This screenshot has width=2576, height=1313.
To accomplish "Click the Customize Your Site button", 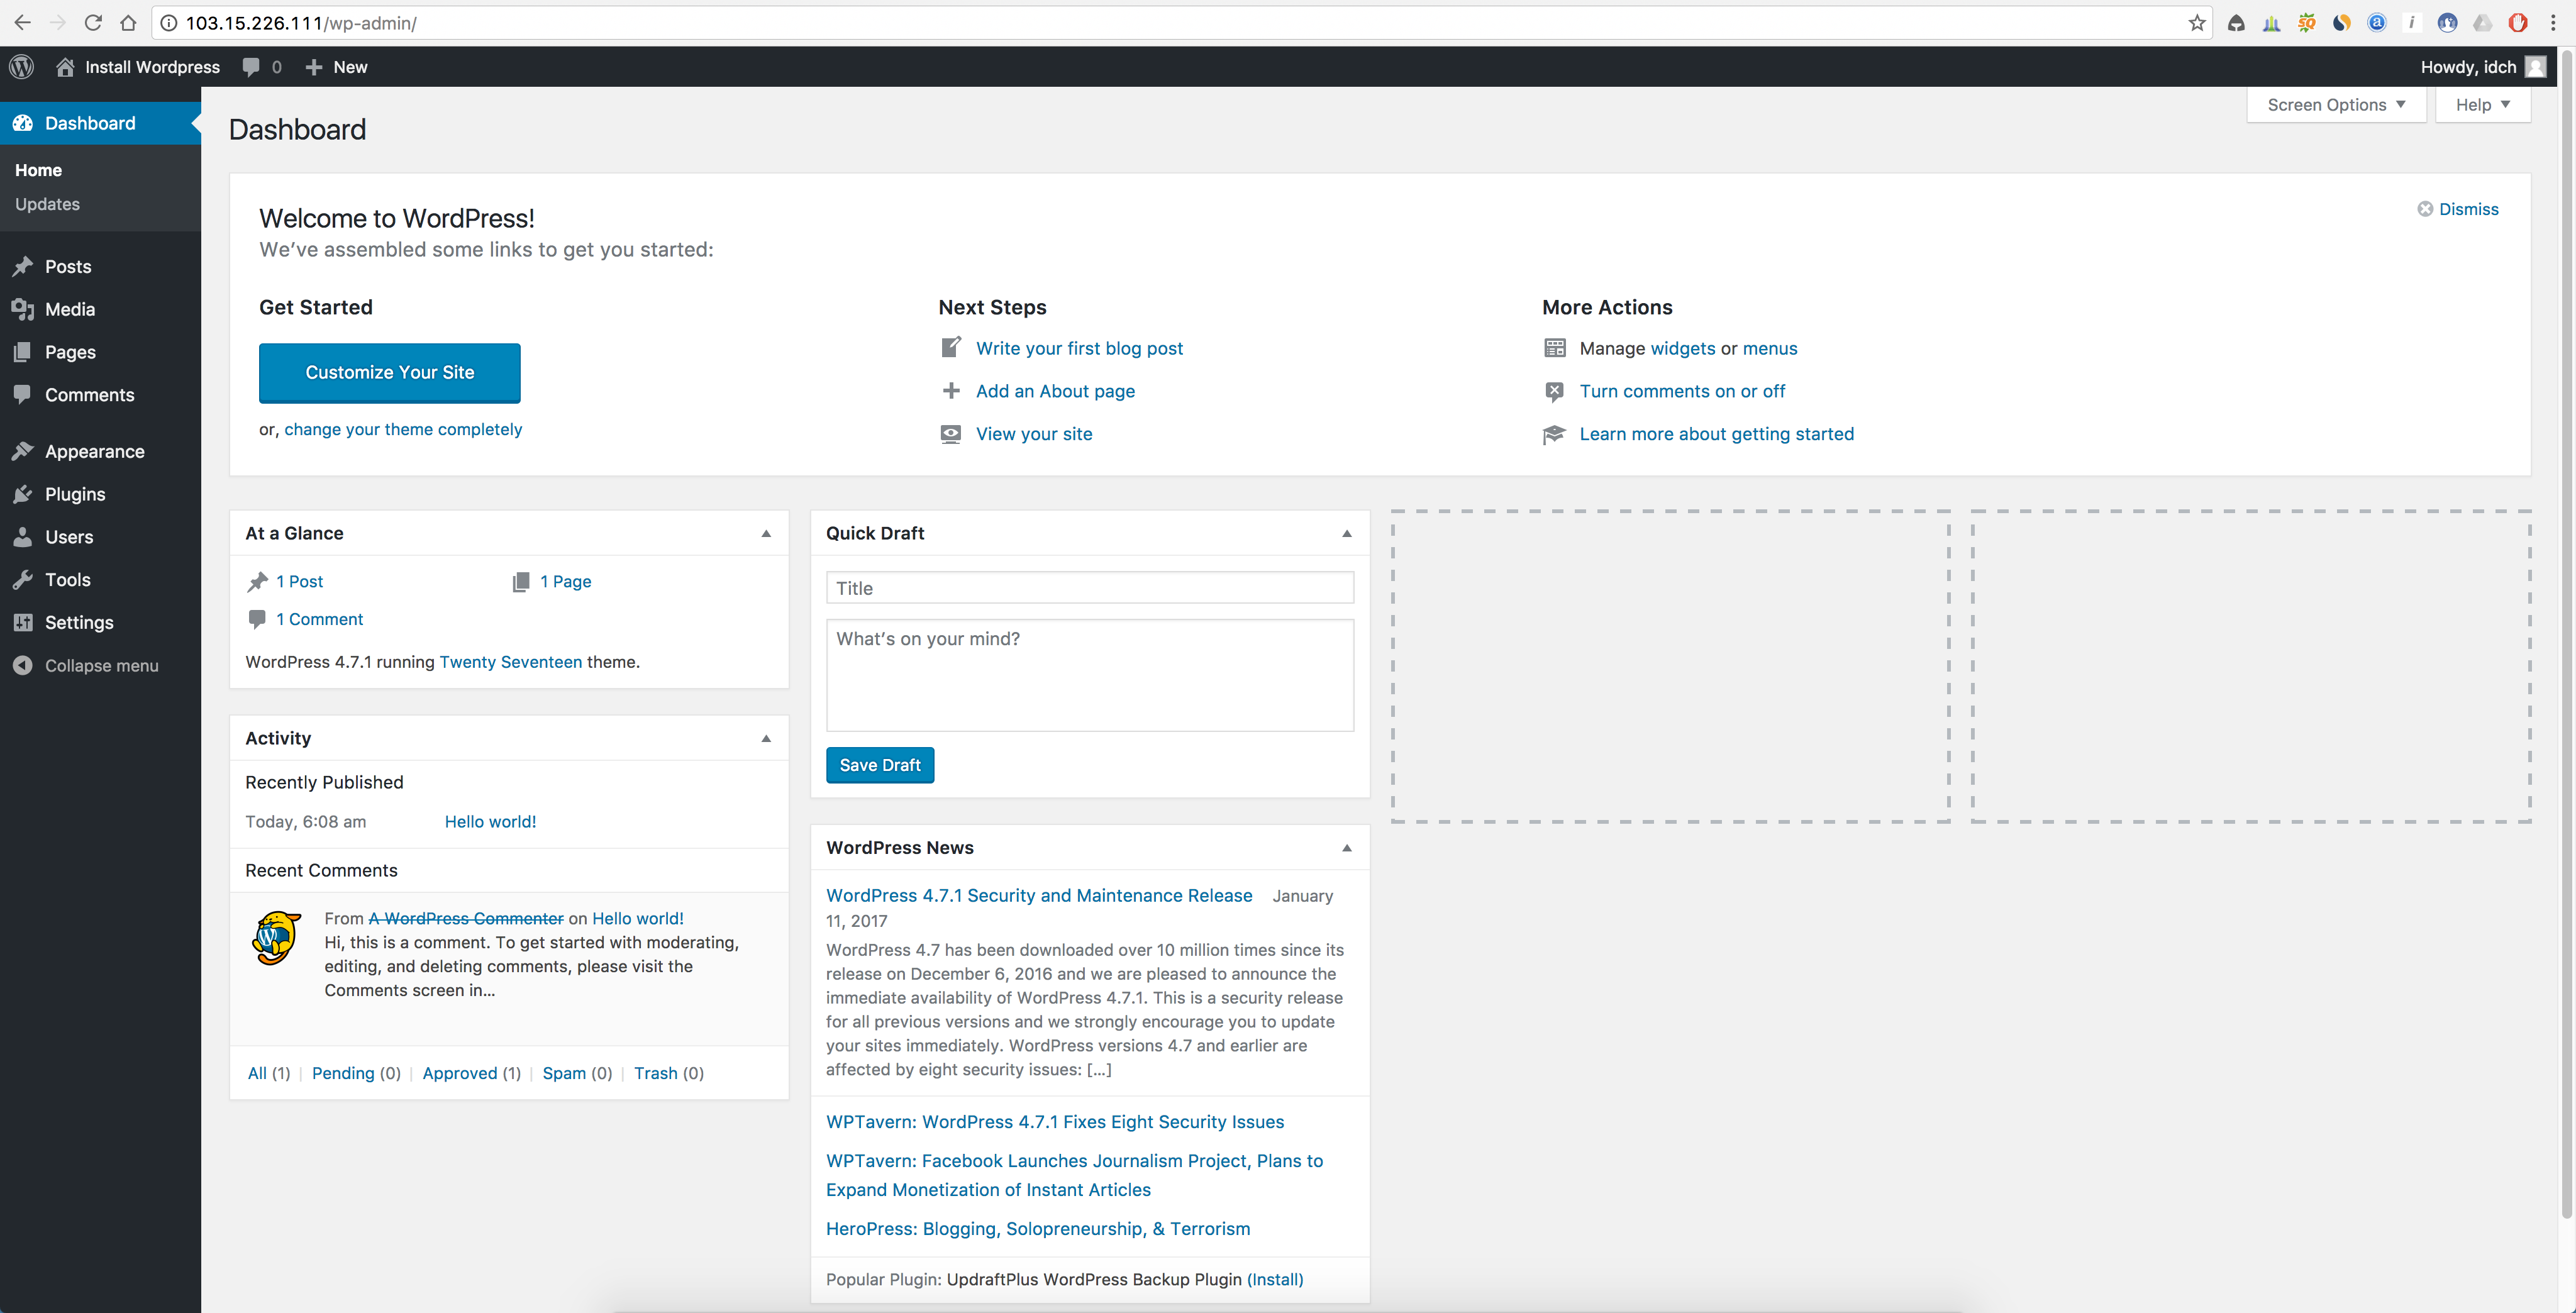I will point(389,372).
